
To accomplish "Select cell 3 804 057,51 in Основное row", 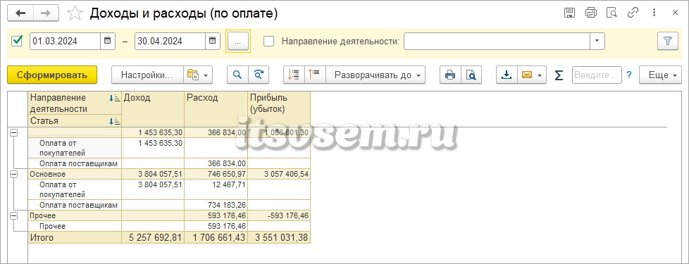I will click(152, 175).
